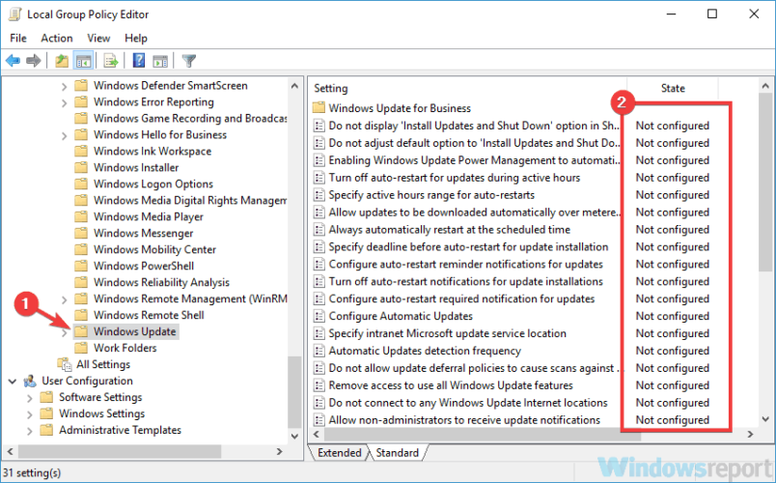Select 'Specify intranet Microsoft update service location'

[448, 333]
